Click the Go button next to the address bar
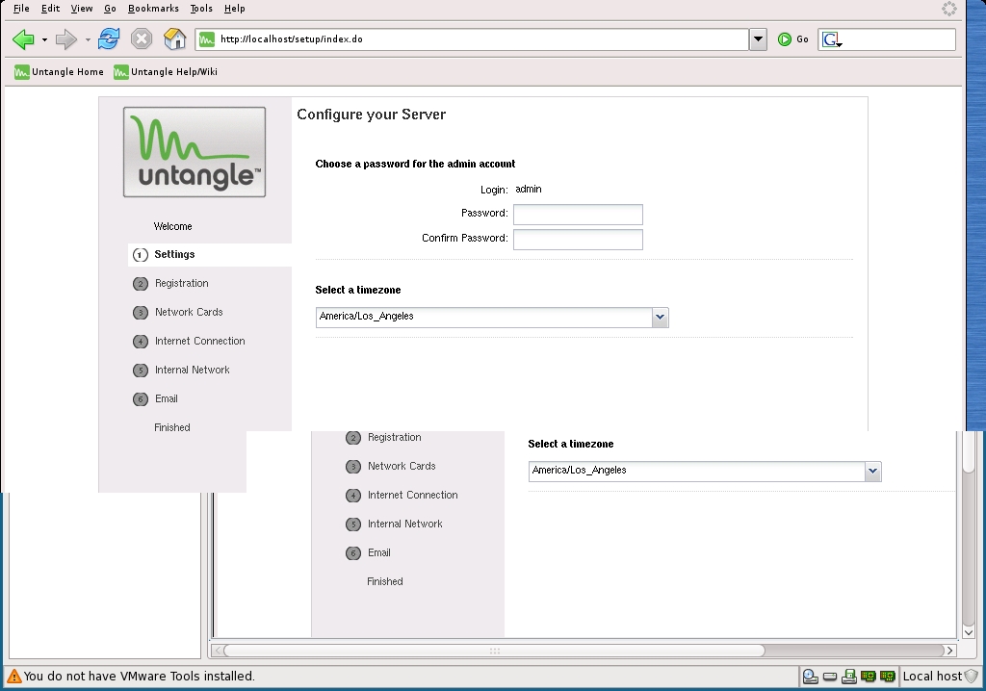986x691 pixels. [793, 39]
